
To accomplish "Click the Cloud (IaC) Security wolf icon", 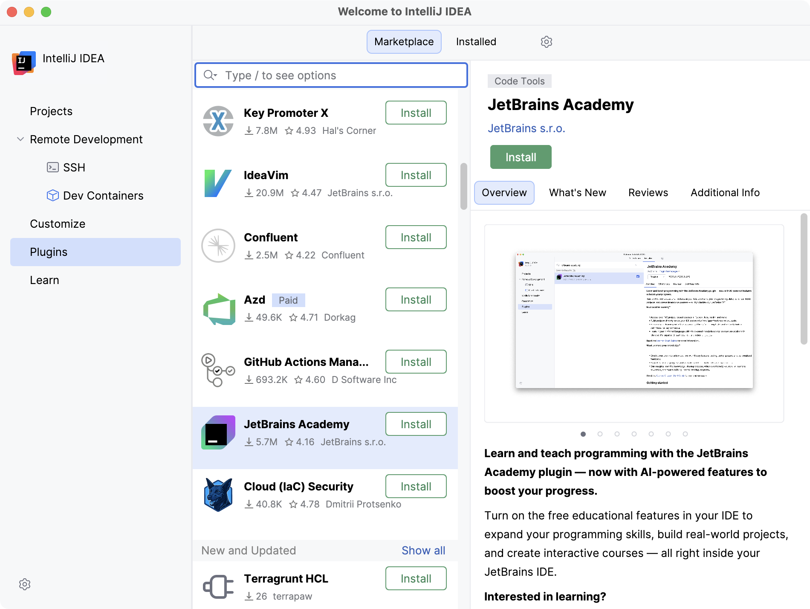I will pyautogui.click(x=218, y=495).
